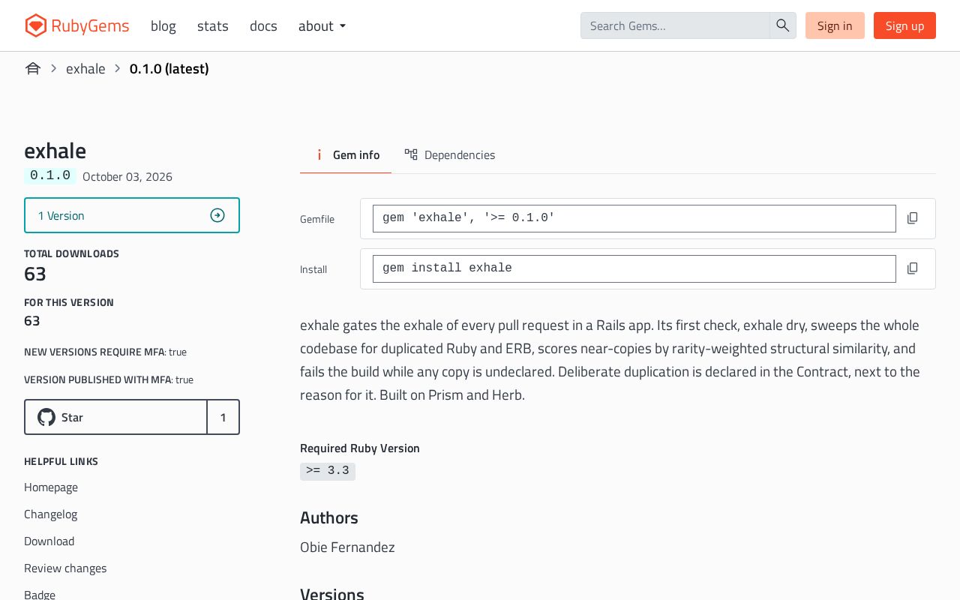The image size is (960, 600).
Task: Open the Review changes link
Action: point(65,568)
